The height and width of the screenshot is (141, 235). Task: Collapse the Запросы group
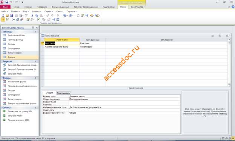click(35, 61)
